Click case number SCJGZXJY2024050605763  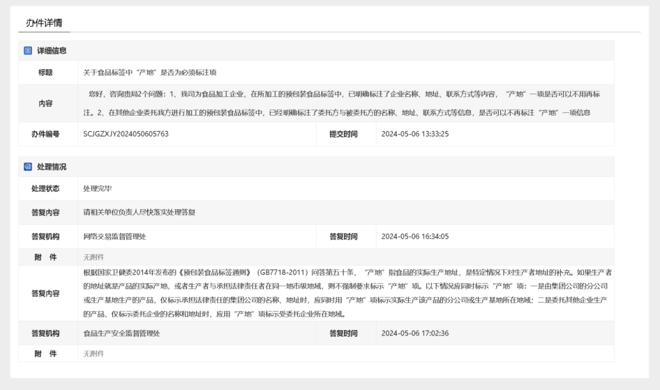(126, 134)
